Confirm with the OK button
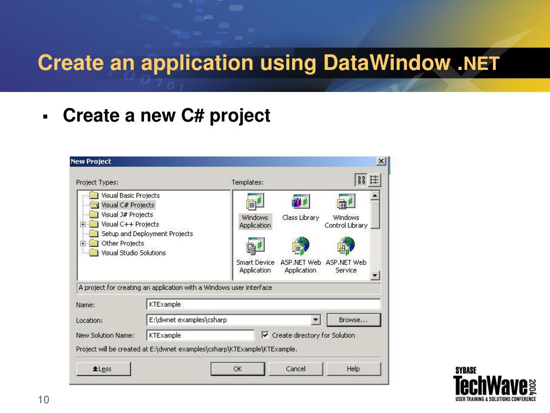This screenshot has width=550, height=413. pyautogui.click(x=238, y=369)
